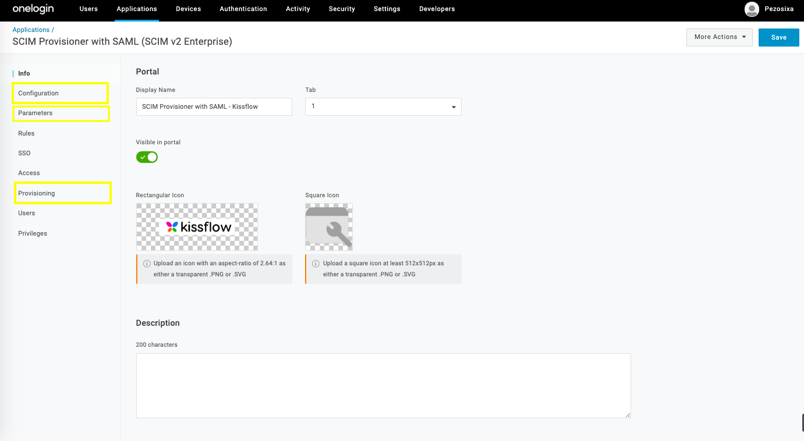This screenshot has width=804, height=441.
Task: Open the Settings menu
Action: 387,9
